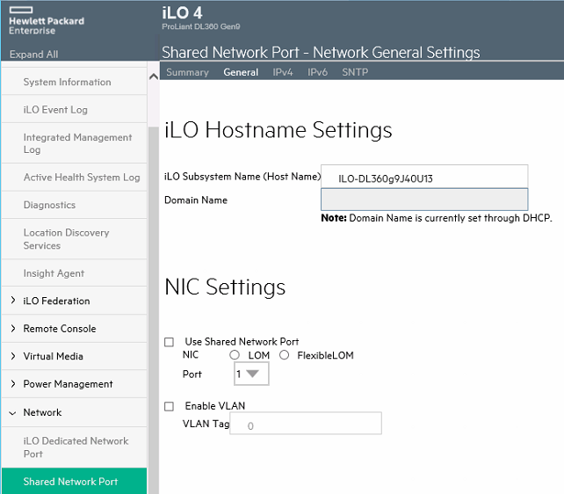Image resolution: width=564 pixels, height=494 pixels.
Task: Open the Integrated Management Log
Action: [74, 143]
